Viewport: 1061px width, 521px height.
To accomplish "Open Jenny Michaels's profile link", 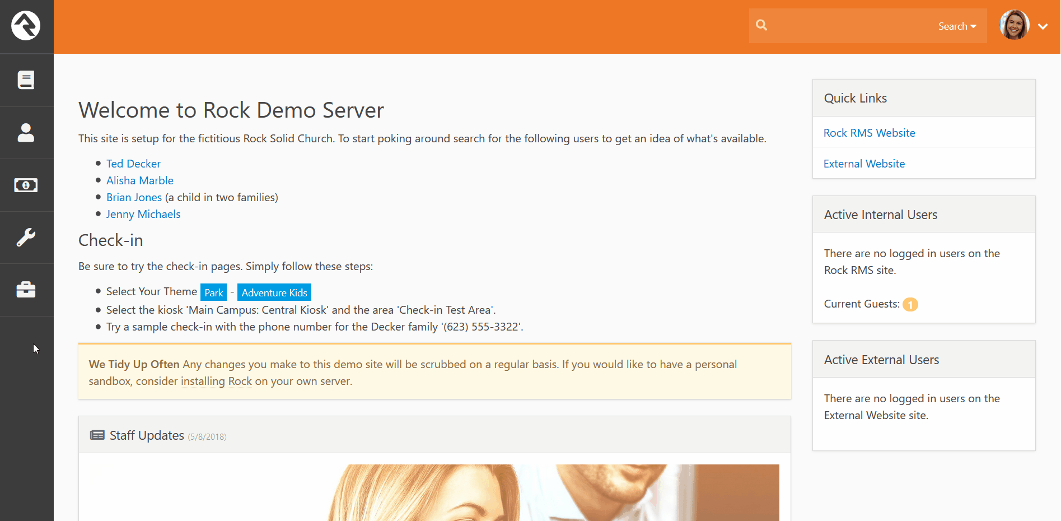I will (143, 214).
